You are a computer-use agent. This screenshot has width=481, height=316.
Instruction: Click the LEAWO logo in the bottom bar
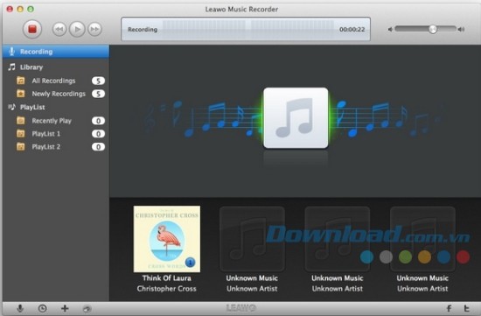pos(240,308)
